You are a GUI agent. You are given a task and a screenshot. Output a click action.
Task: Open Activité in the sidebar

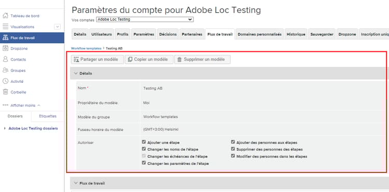[17, 81]
